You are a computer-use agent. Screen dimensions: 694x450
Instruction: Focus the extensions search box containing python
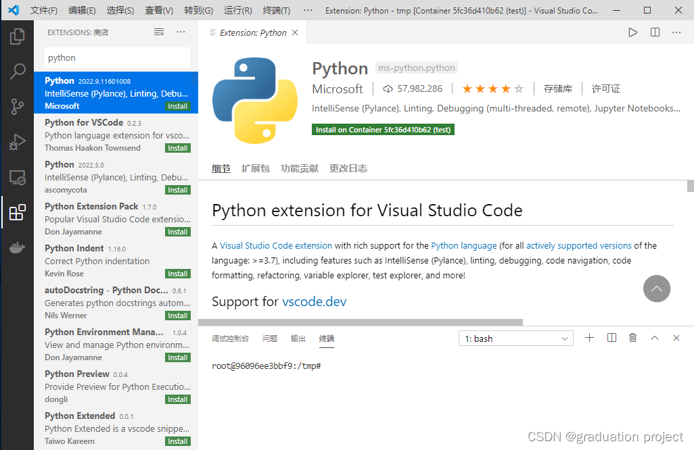pyautogui.click(x=117, y=57)
